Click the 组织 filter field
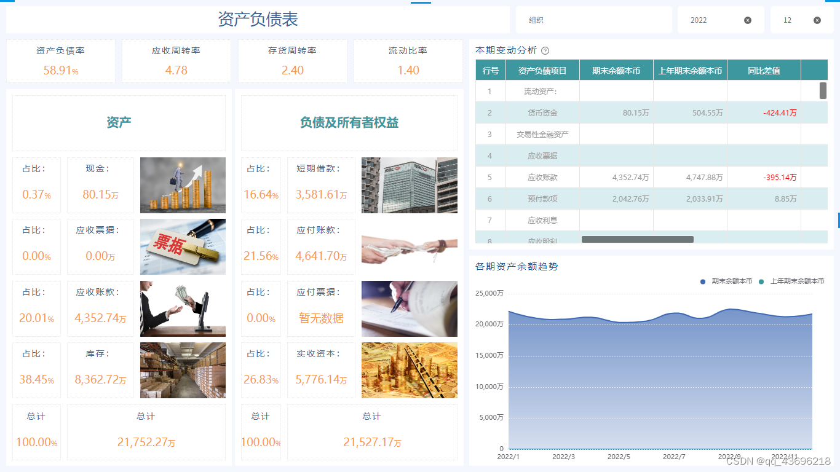The width and height of the screenshot is (840, 472). tap(593, 20)
